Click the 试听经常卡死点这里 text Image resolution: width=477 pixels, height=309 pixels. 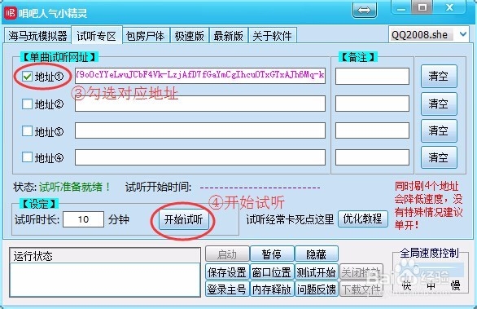(290, 219)
